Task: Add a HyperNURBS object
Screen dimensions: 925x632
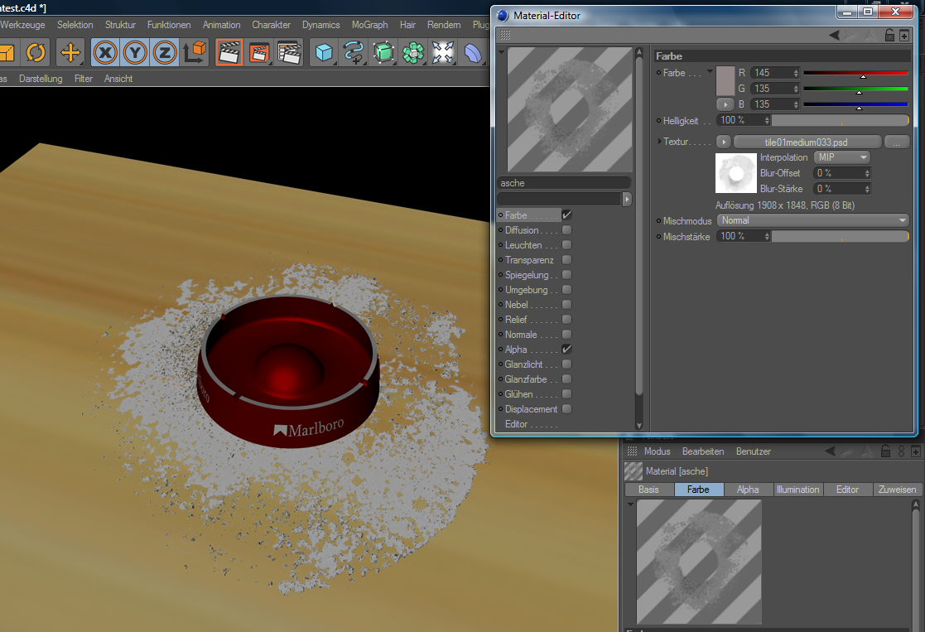Action: tap(383, 52)
